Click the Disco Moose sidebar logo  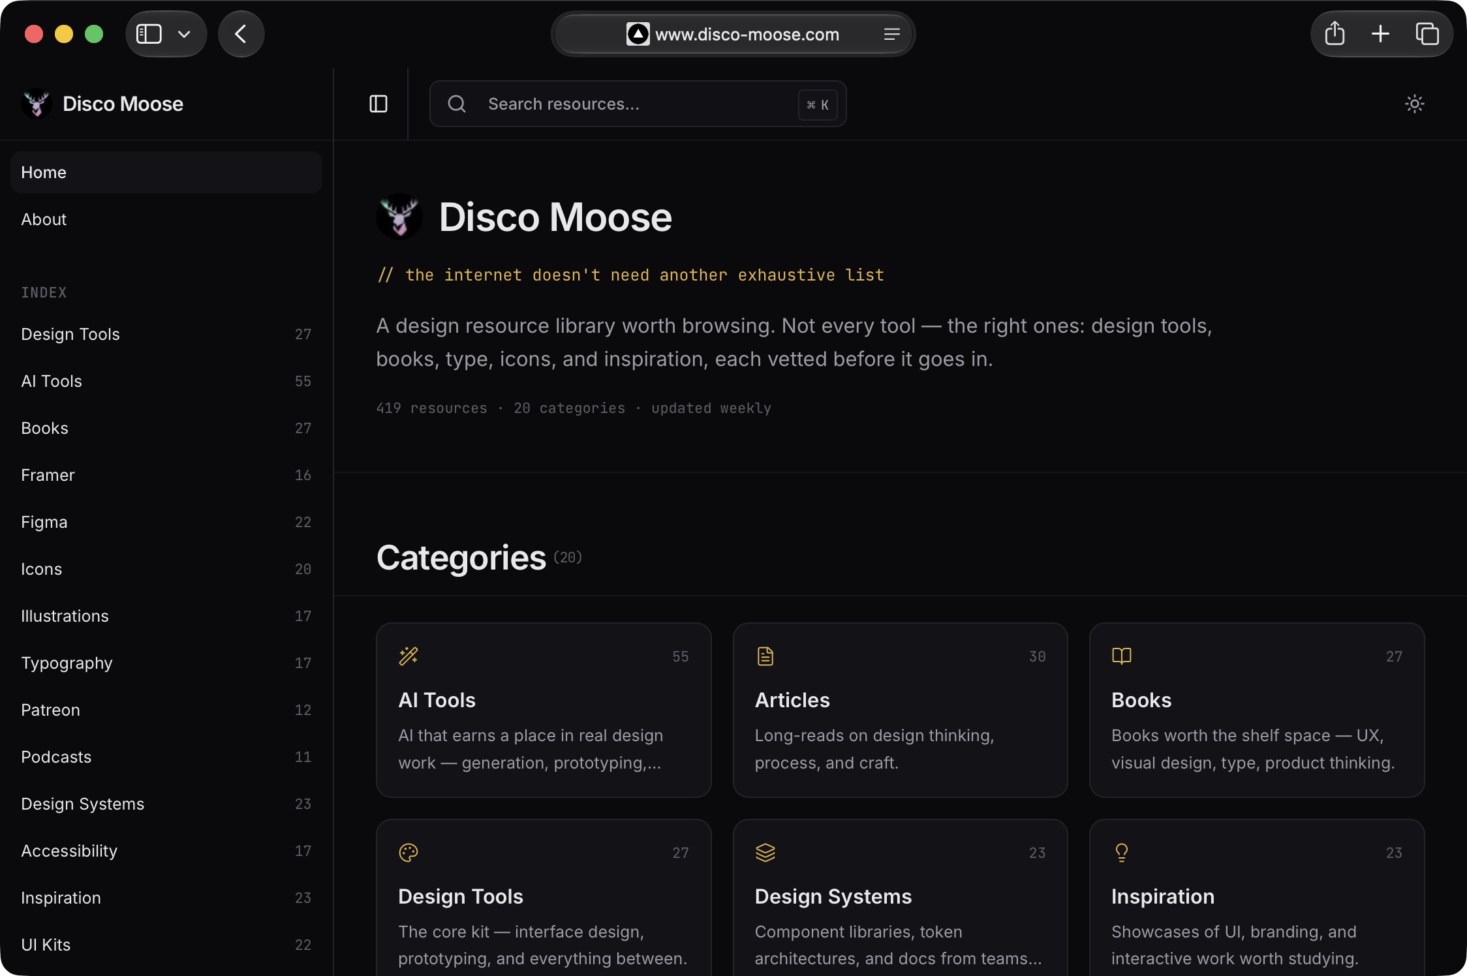click(37, 104)
